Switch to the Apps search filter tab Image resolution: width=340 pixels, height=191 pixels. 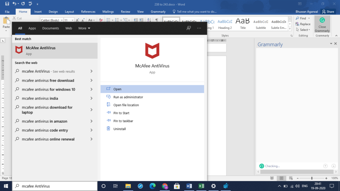click(32, 28)
